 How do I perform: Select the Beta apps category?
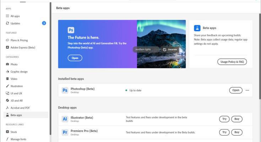26,115
